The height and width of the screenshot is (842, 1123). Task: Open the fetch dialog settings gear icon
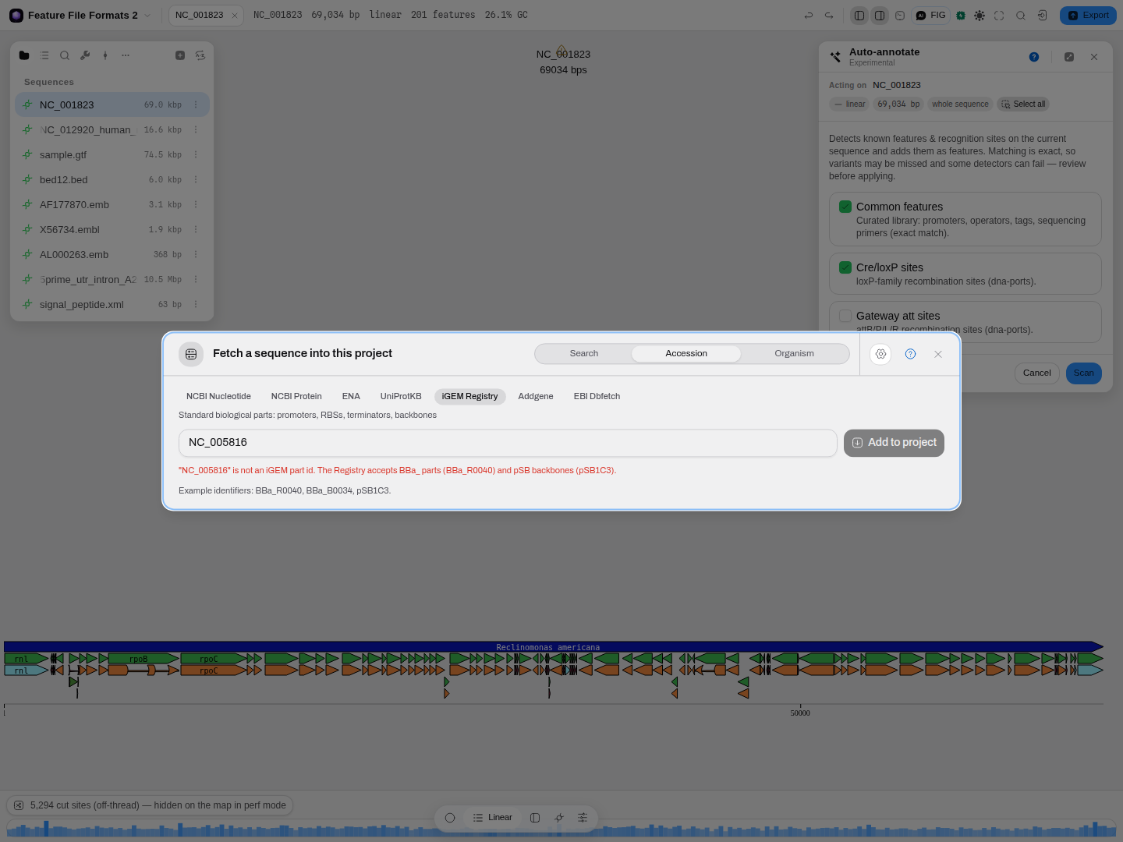[x=880, y=354]
